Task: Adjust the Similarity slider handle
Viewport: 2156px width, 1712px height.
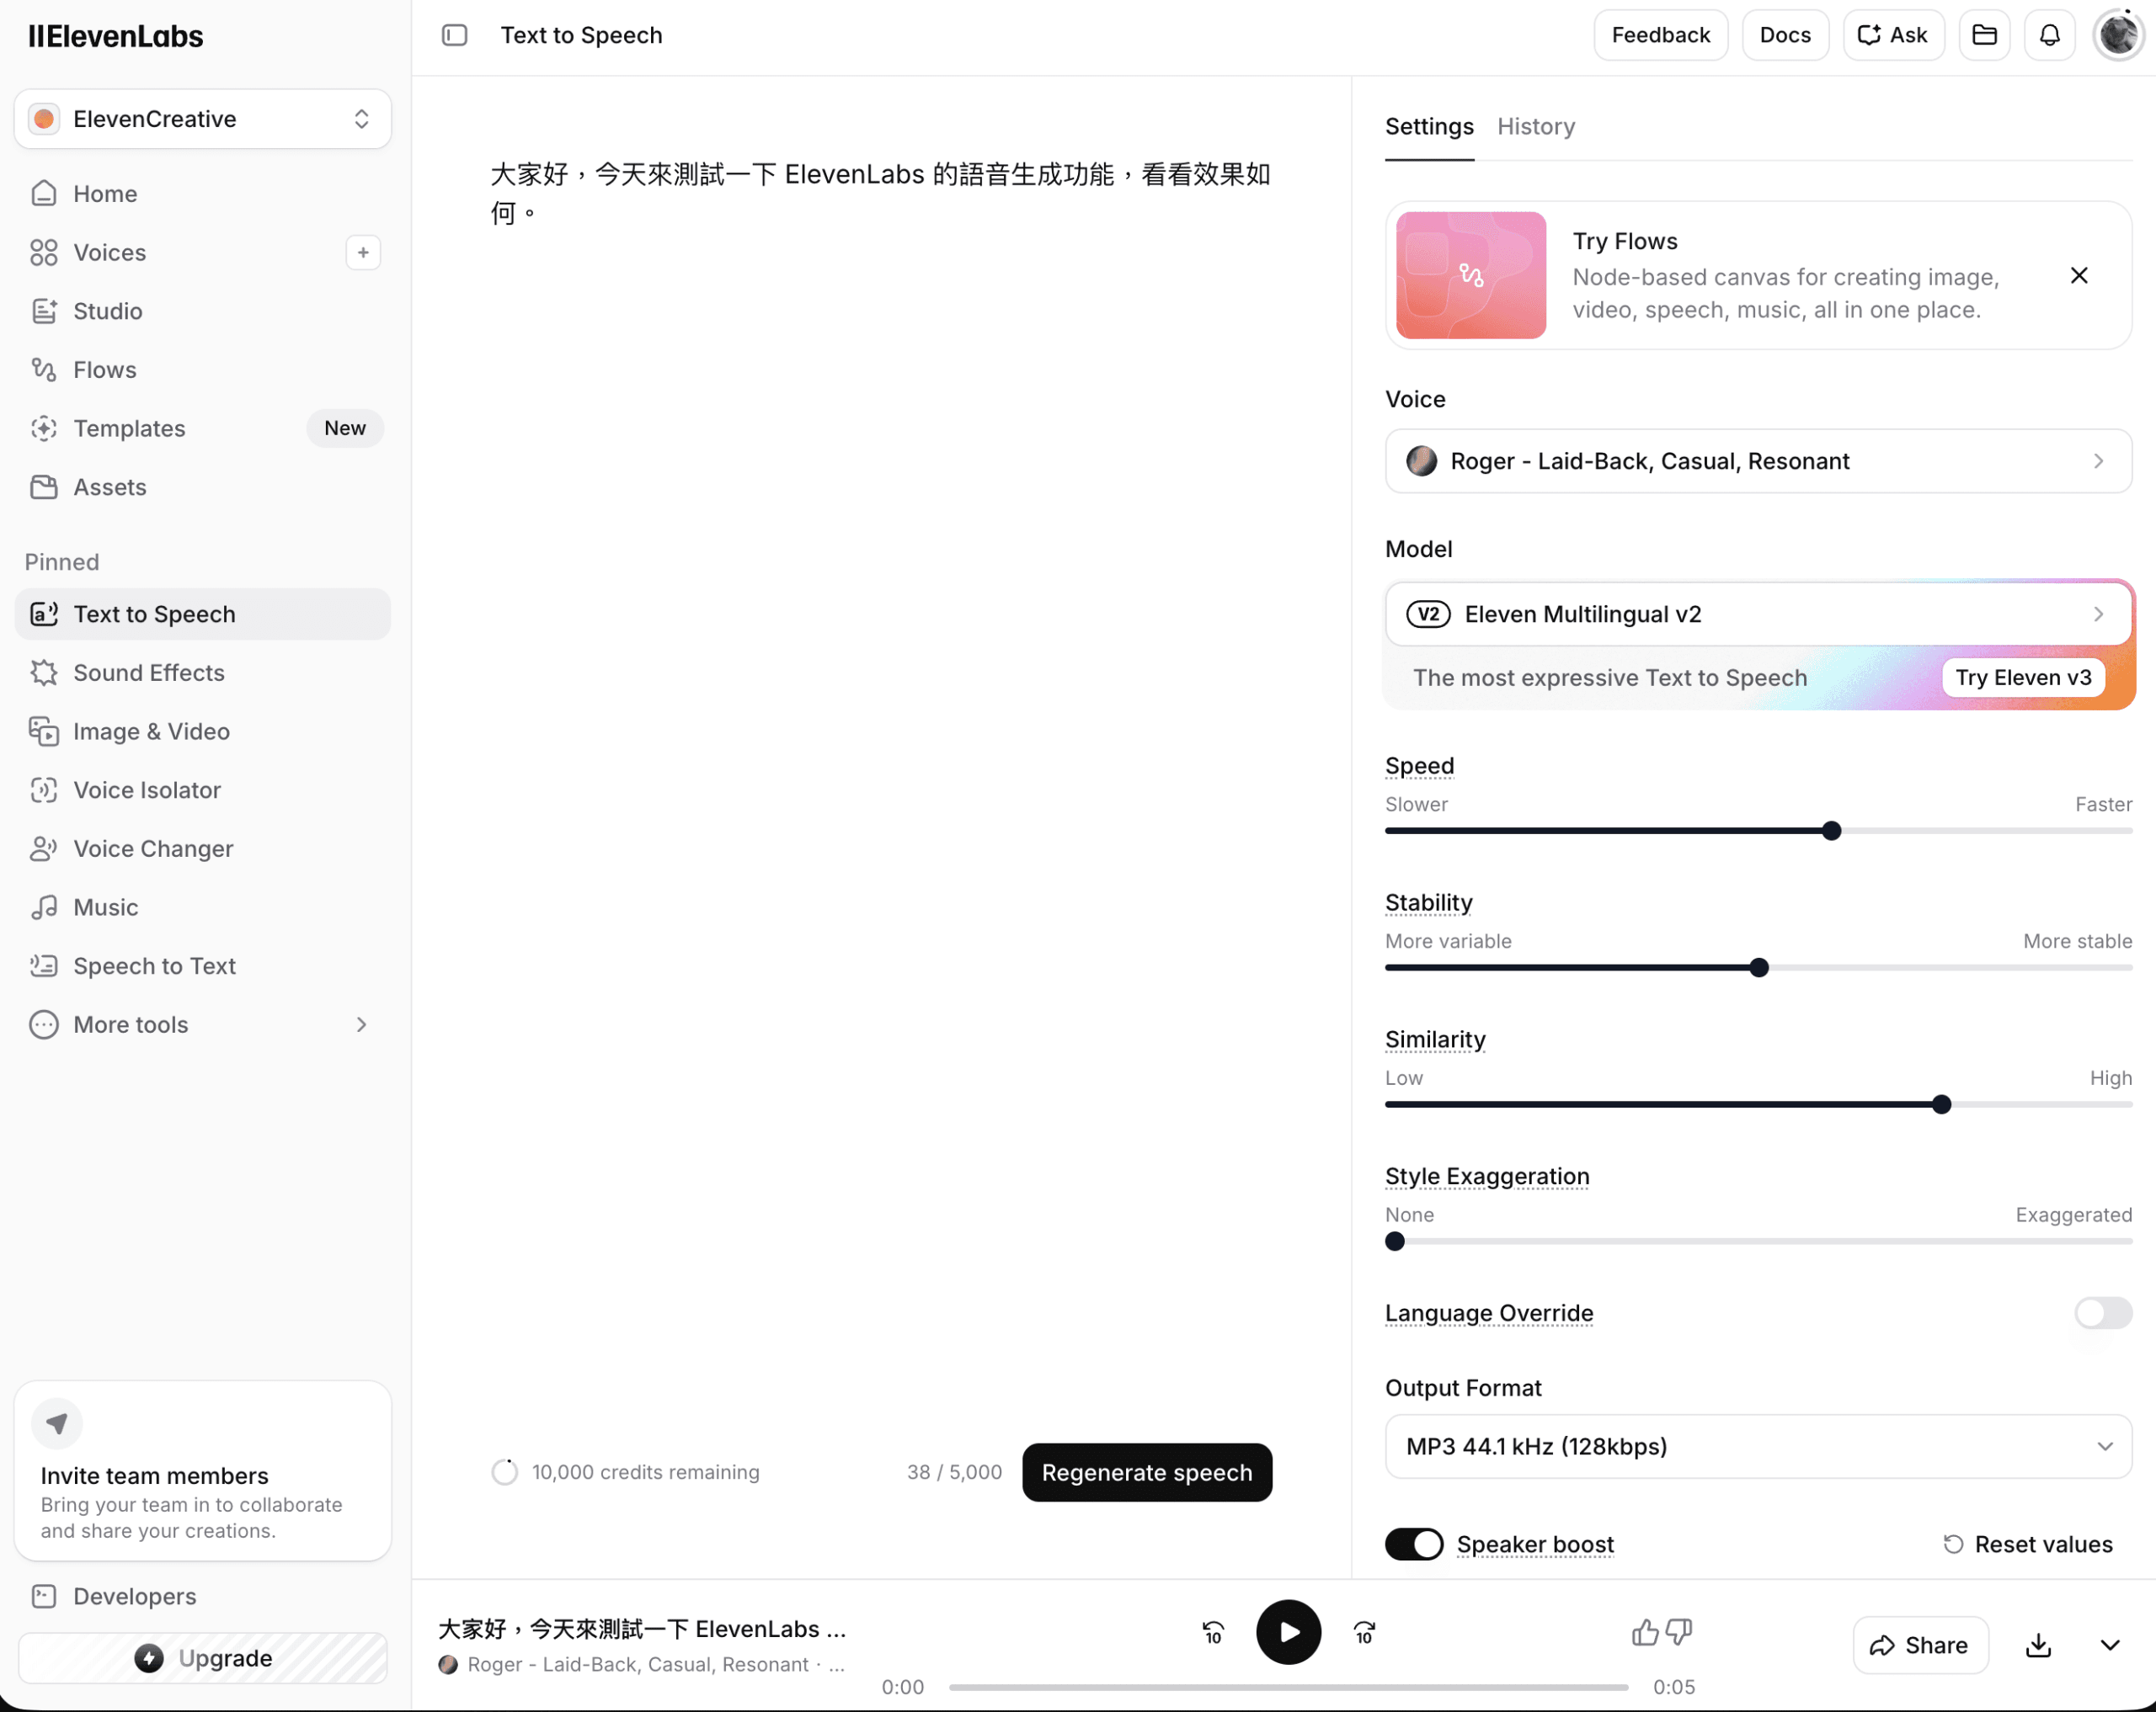Action: (x=1941, y=1104)
